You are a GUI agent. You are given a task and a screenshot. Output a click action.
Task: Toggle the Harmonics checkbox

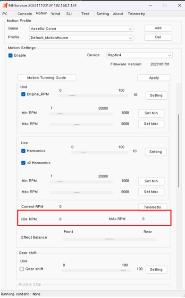tap(23, 151)
